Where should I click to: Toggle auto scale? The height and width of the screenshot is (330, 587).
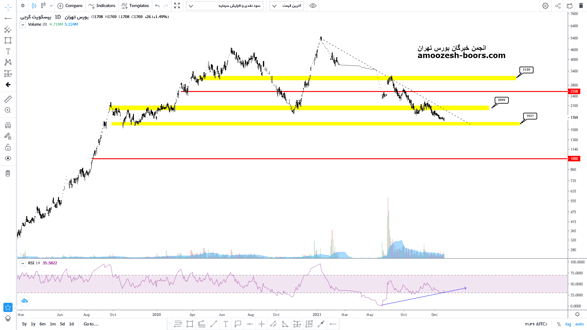tap(579, 324)
